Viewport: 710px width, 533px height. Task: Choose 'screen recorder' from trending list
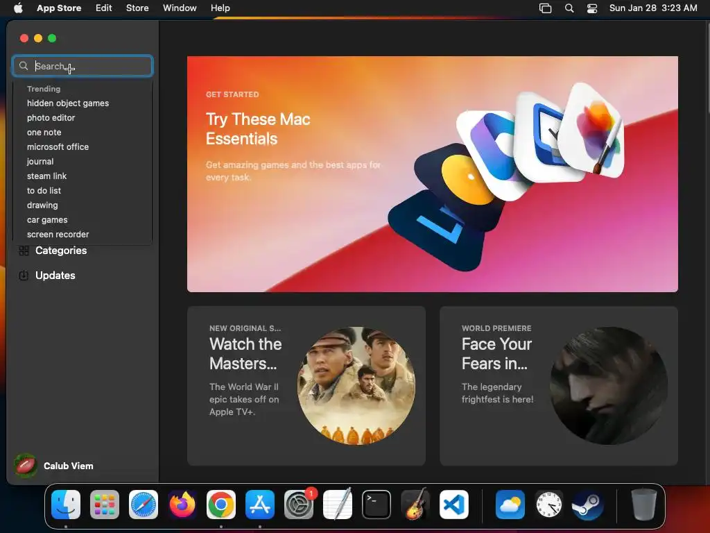[58, 235]
